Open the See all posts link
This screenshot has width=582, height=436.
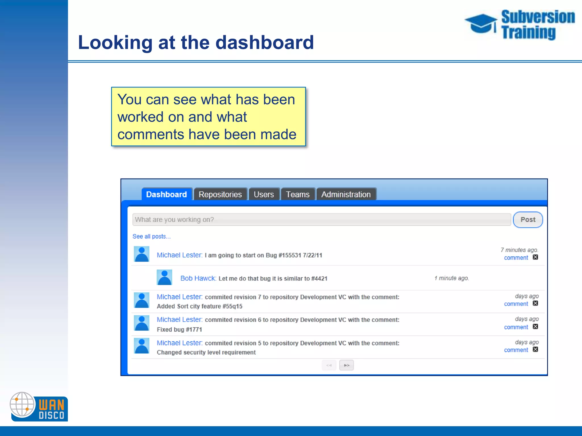(151, 236)
